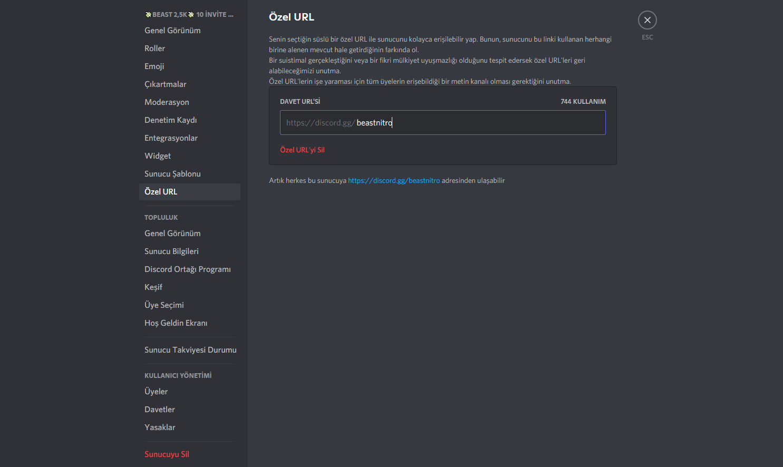The height and width of the screenshot is (467, 783).
Task: Close settings with the X icon
Action: tap(647, 20)
